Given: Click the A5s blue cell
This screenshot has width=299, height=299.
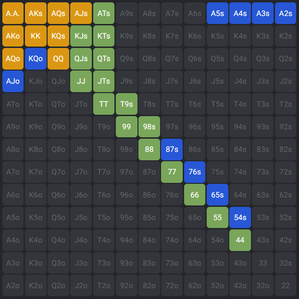Looking at the screenshot, I should tap(217, 13).
